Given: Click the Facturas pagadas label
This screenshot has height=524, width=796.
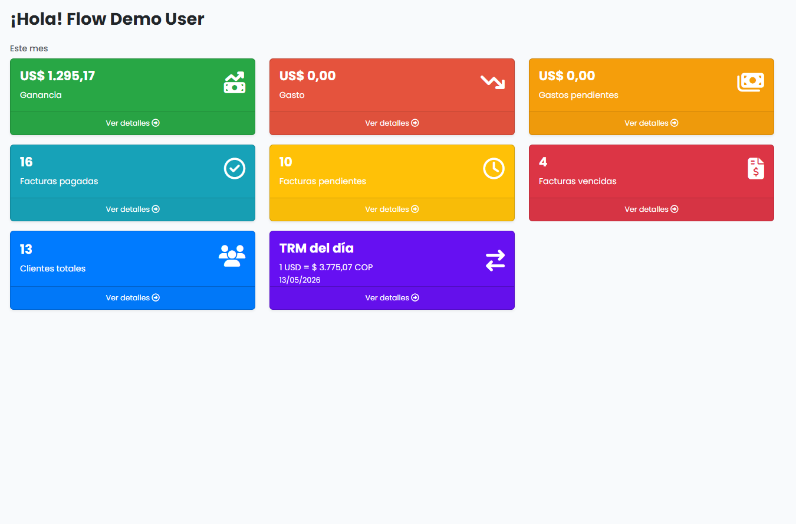Looking at the screenshot, I should pos(59,181).
